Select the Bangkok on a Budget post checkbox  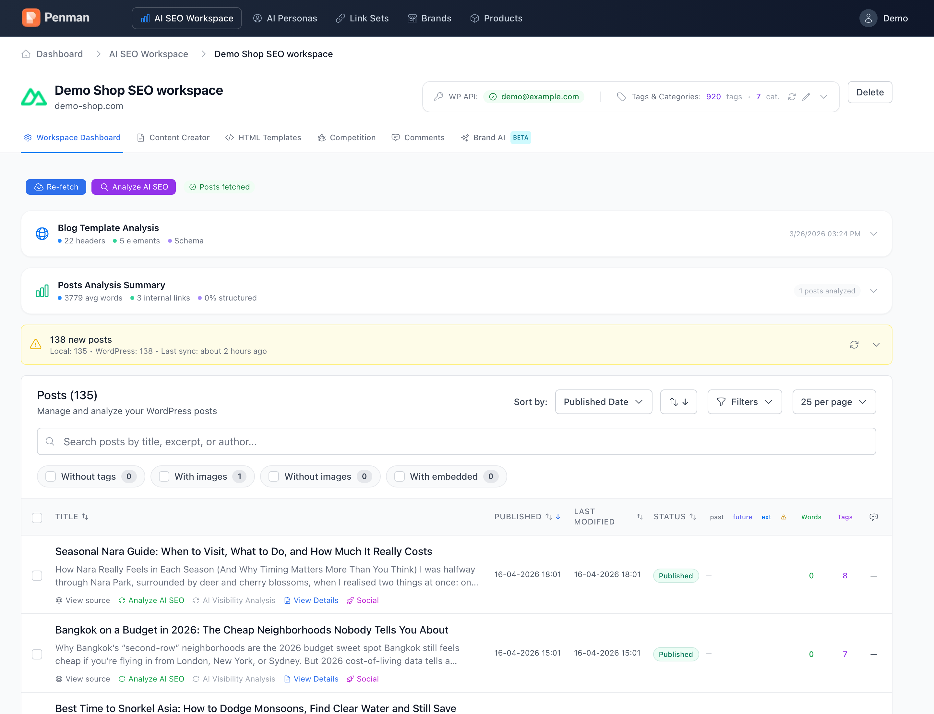[37, 655]
